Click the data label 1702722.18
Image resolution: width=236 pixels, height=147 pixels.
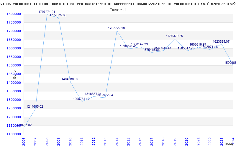tap(116, 28)
